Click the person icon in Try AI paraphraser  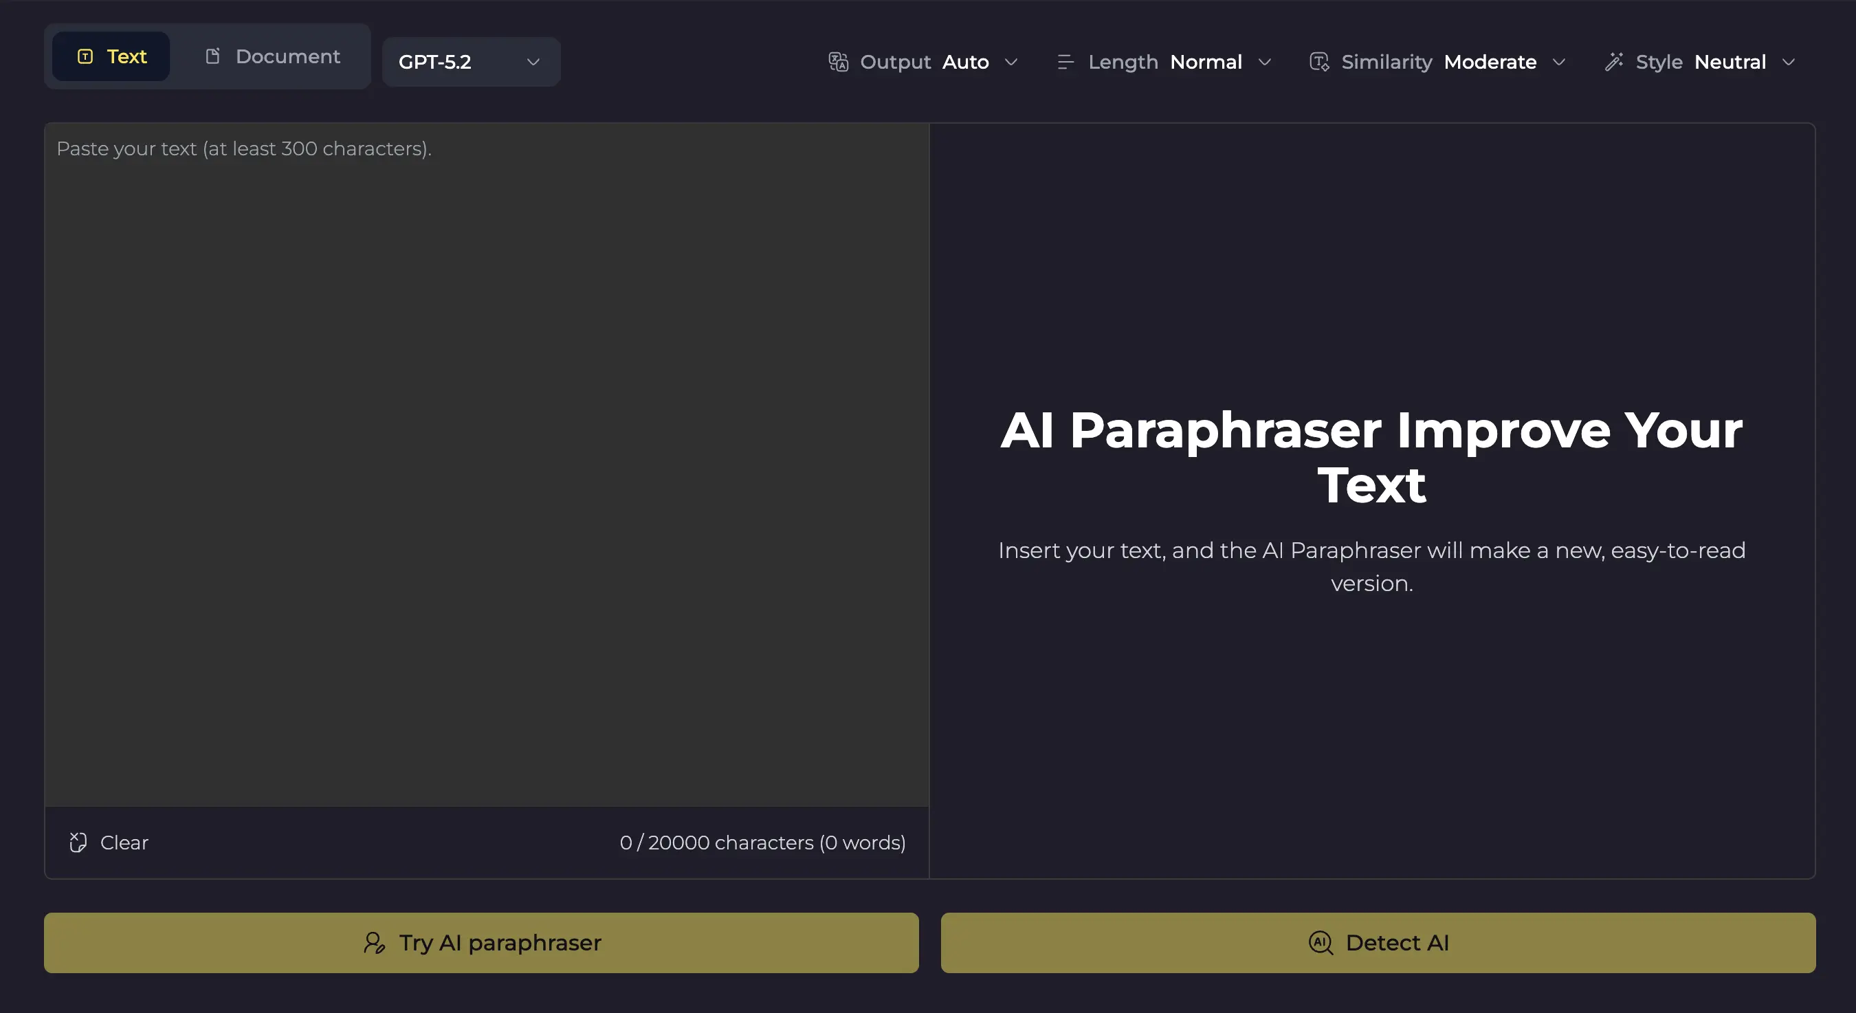374,942
